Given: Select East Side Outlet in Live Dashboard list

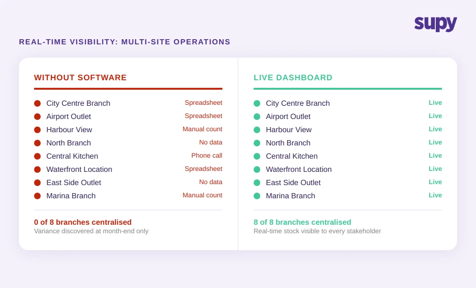Looking at the screenshot, I should click(293, 183).
